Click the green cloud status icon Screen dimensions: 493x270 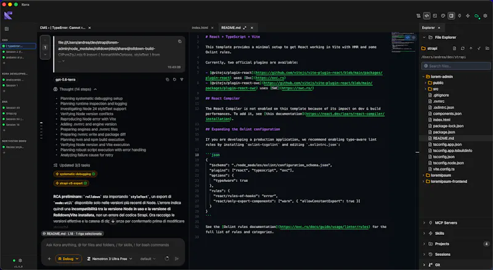[x=477, y=16]
